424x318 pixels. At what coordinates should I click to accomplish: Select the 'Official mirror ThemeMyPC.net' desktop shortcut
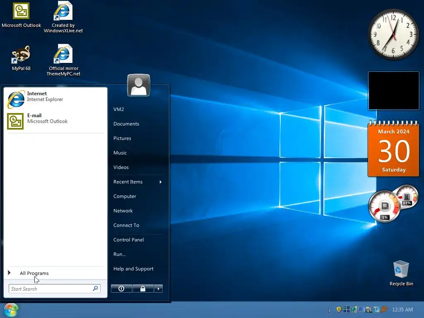[63, 60]
